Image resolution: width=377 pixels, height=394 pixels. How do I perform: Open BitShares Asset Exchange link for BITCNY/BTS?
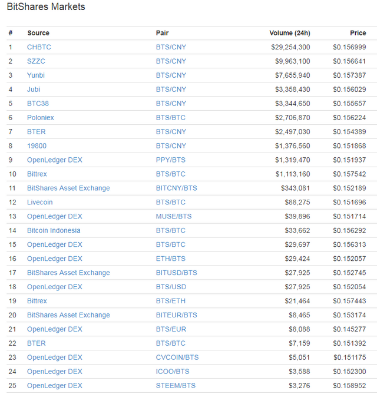point(68,188)
